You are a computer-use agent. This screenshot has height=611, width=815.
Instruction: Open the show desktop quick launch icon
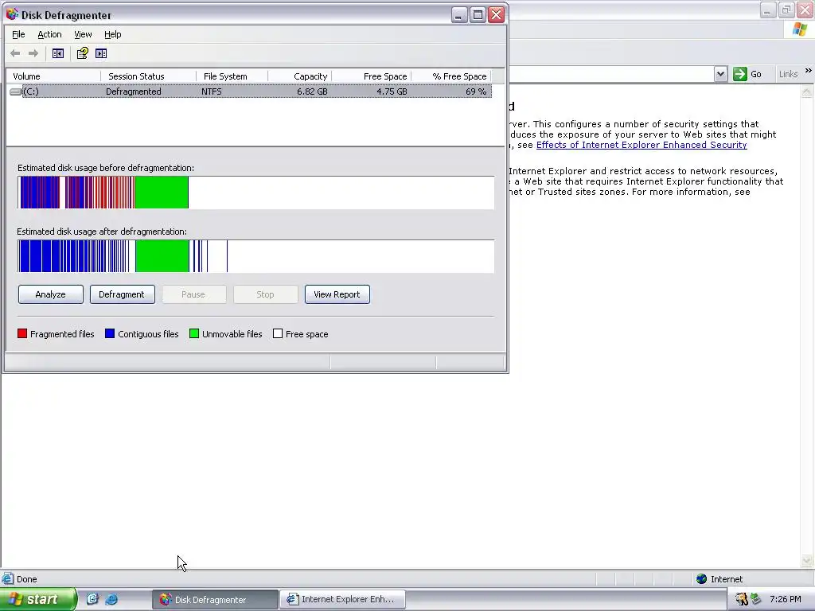click(92, 599)
